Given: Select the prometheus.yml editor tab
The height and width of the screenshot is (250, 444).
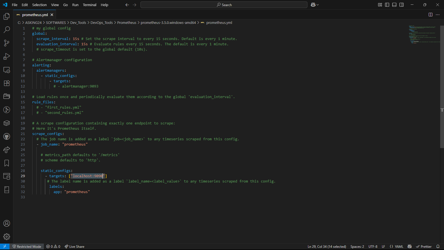Looking at the screenshot, I should coord(35,15).
